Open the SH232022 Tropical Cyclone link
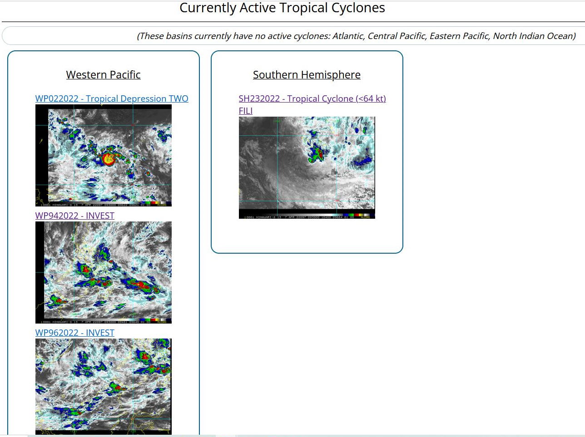Viewport: 585px width, 437px height. click(312, 98)
